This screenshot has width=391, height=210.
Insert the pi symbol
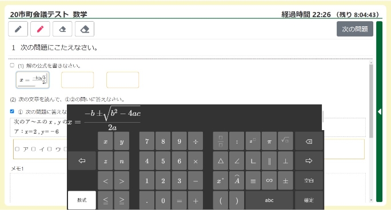pos(269,142)
